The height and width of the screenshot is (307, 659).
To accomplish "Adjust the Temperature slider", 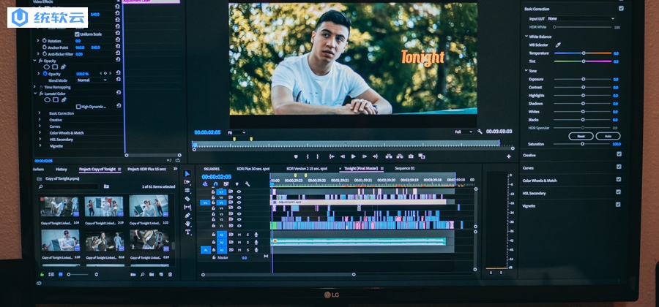I will (x=583, y=53).
